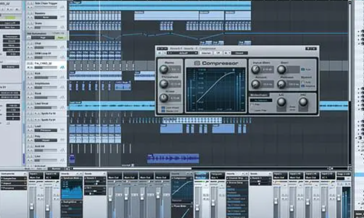Click highlighted track's automation icon
This screenshot has height=218, width=364.
62,67
